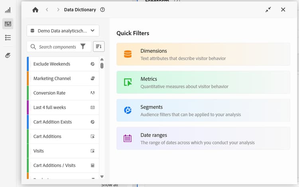This screenshot has height=187, width=299.
Task: Select Marketing Channel dimension
Action: pos(52,78)
